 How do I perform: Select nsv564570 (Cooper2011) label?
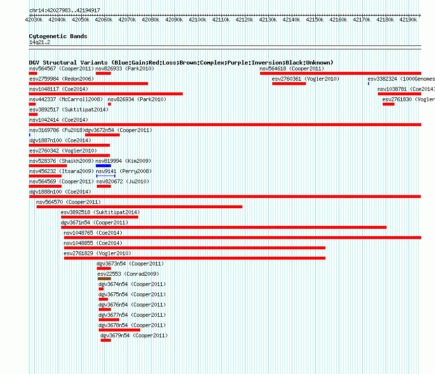pyautogui.click(x=68, y=202)
